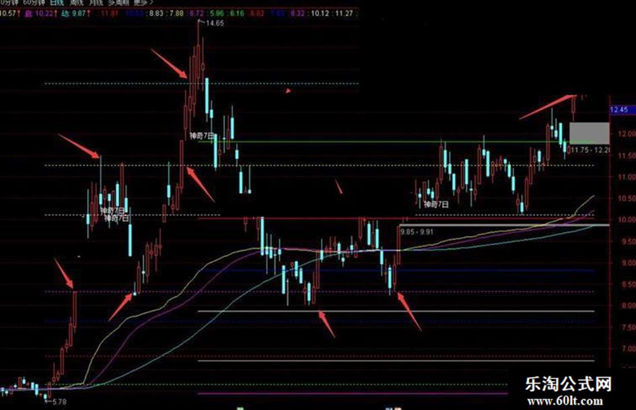Click the 7.88 indicator value
The width and height of the screenshot is (636, 410).
coord(176,13)
